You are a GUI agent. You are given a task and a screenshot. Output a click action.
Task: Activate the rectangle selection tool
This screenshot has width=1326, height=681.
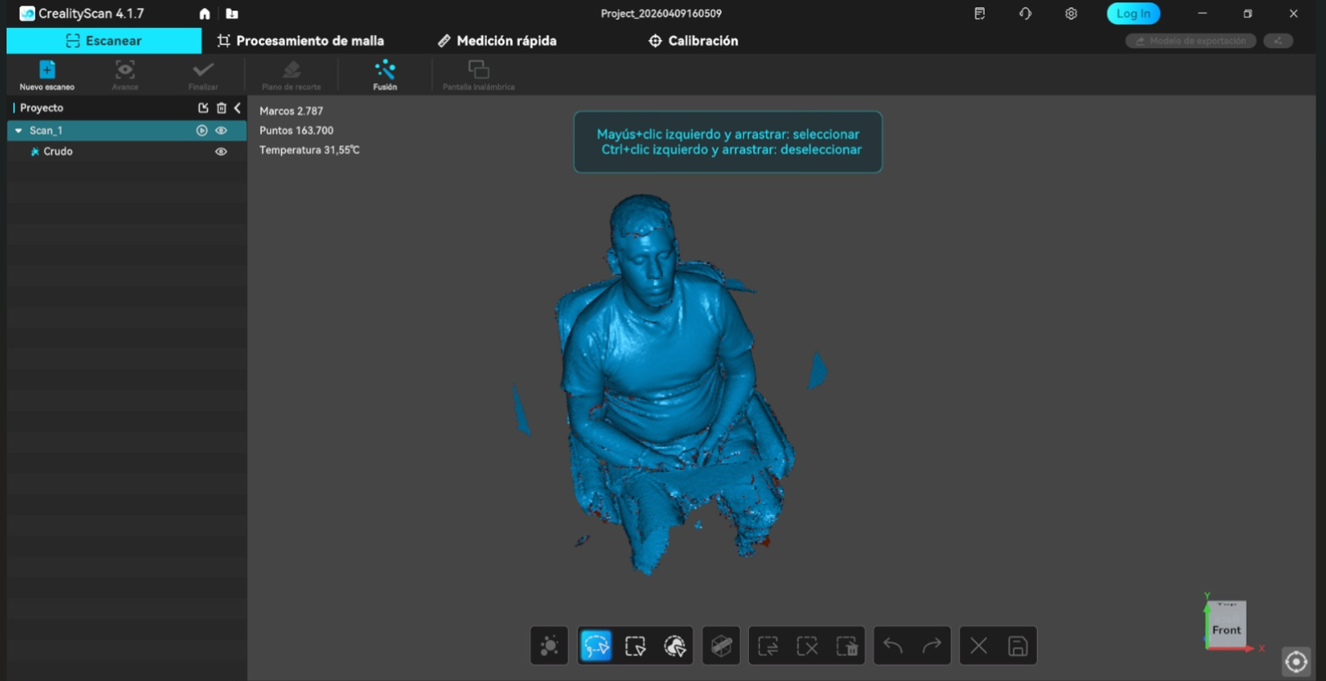(x=635, y=646)
